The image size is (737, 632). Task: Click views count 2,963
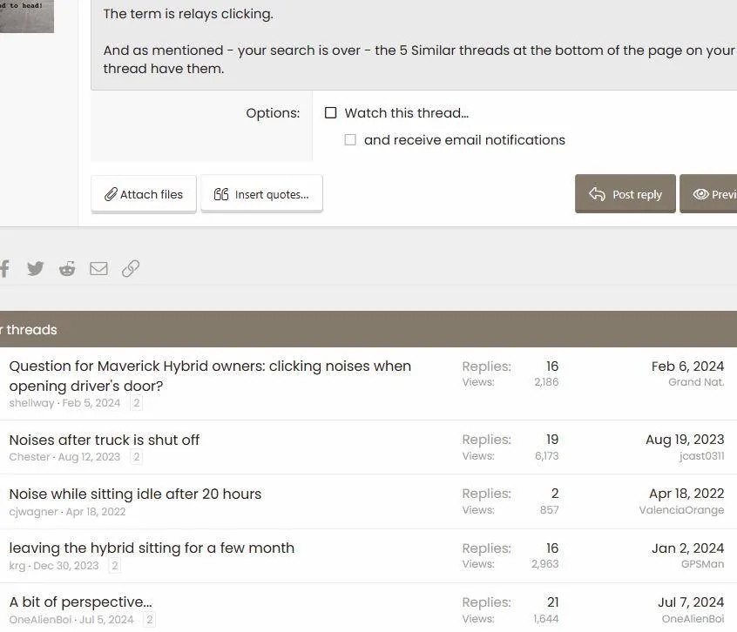[x=544, y=564]
